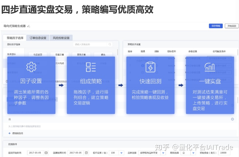Click the pencil edit icon beside 导向式策略生成器

[29, 26]
